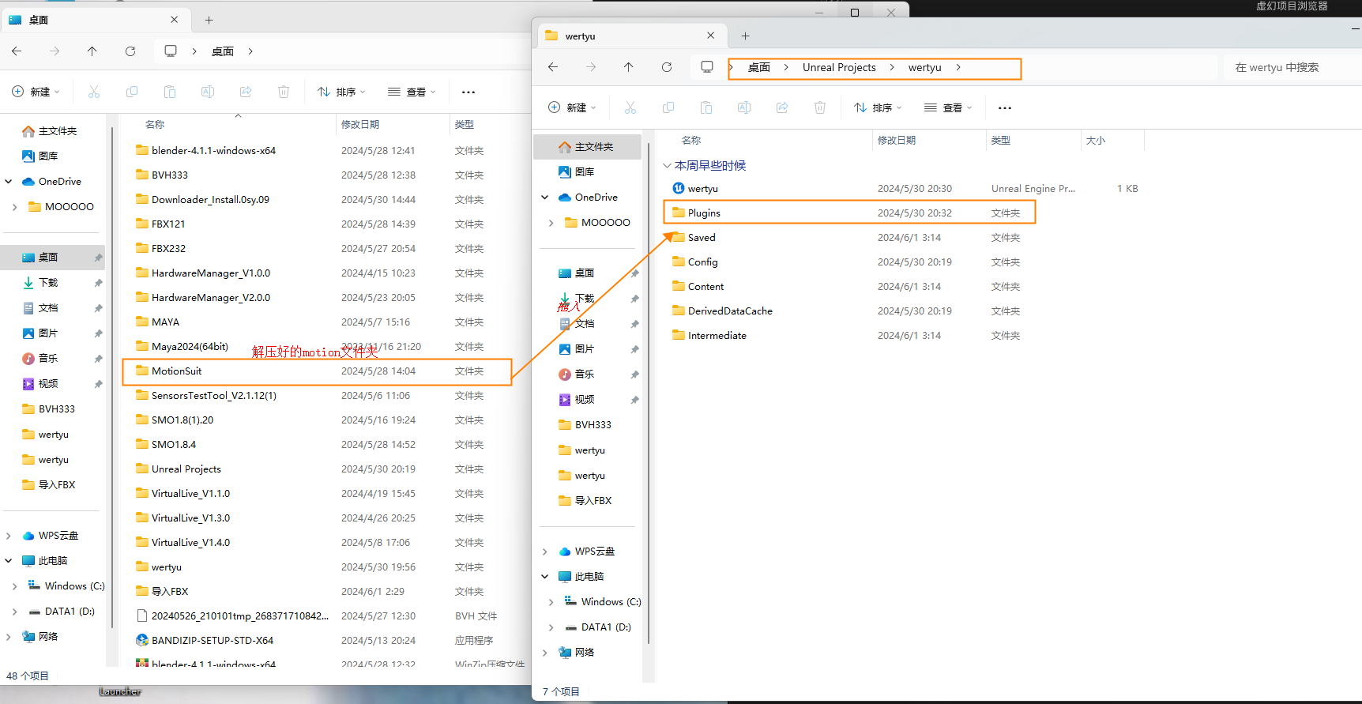This screenshot has width=1362, height=704.
Task: Sort by 修改日期 column in wertyu window
Action: tap(897, 141)
